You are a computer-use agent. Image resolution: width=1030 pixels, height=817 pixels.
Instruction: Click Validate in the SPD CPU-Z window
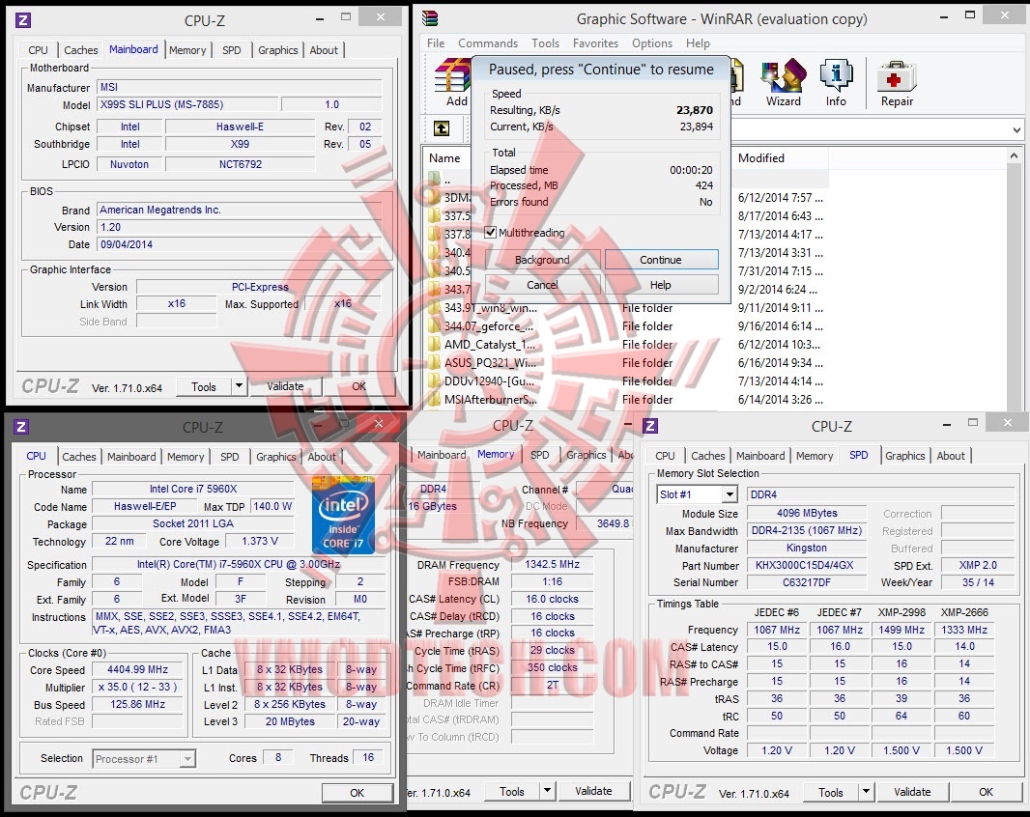pos(912,791)
